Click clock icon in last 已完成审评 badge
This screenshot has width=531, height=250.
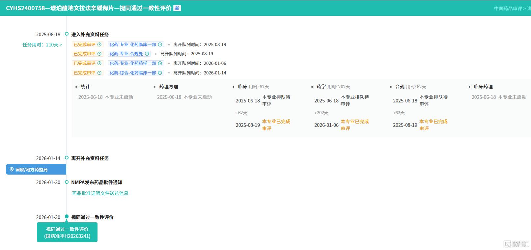coord(99,73)
